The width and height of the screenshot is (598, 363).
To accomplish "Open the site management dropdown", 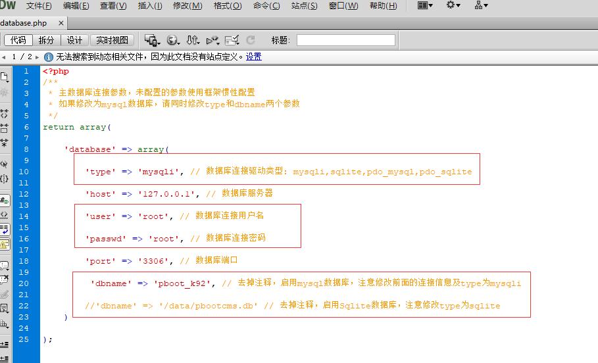I will click(x=481, y=6).
